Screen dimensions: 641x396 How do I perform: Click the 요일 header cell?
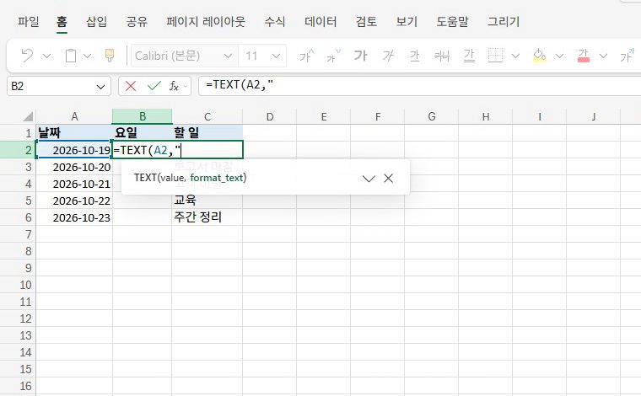[142, 132]
